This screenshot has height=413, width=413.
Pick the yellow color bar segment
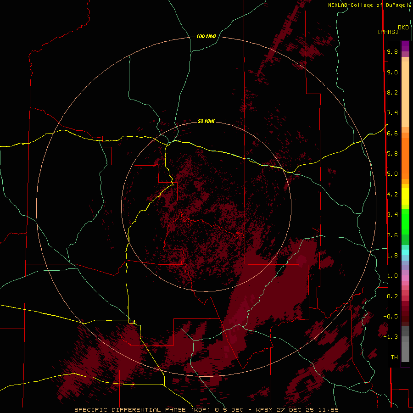(x=405, y=196)
